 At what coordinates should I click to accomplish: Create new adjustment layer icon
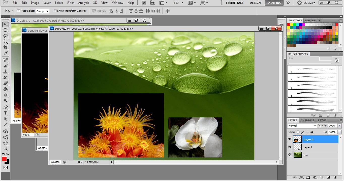[315, 177]
